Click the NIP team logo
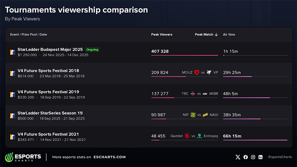 [x=193, y=115]
